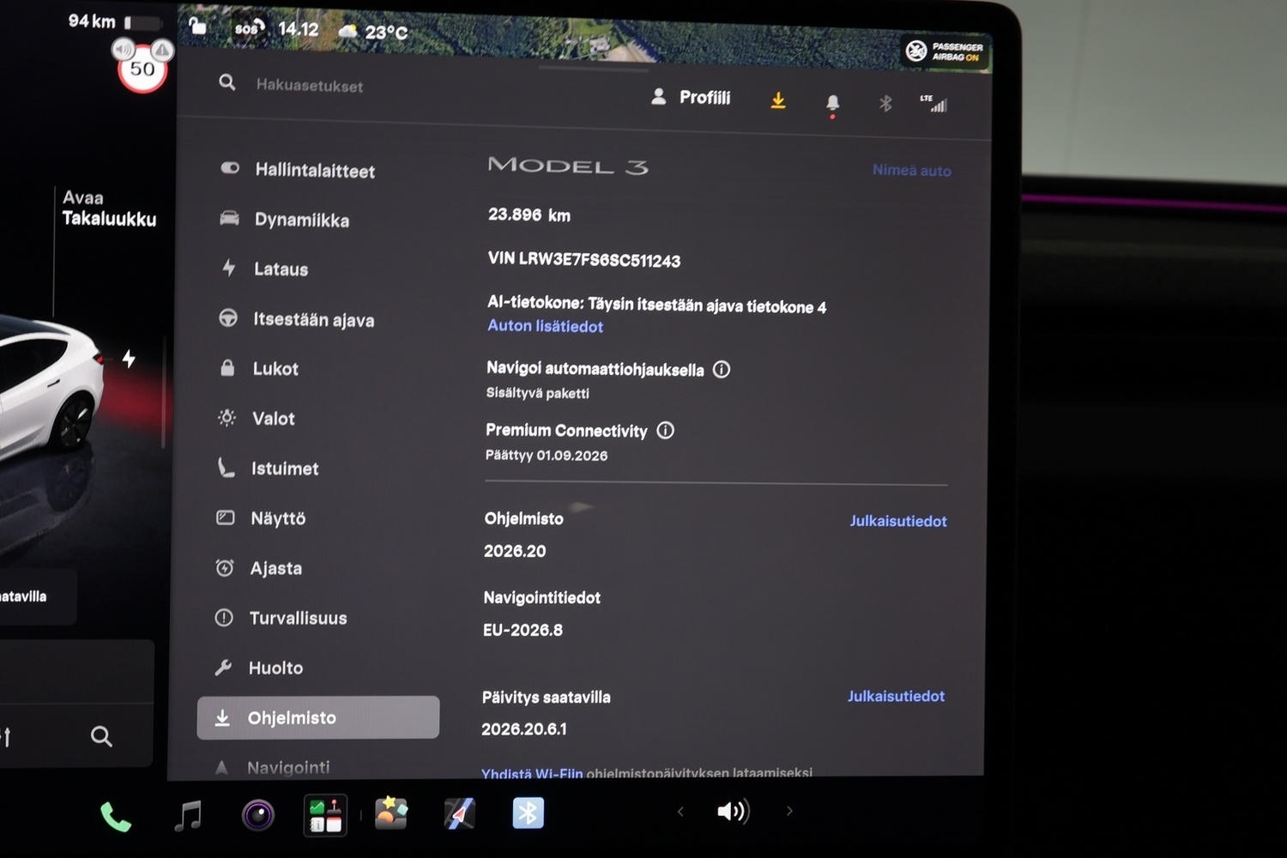Tap Päättyy 01.09.2026 text
The height and width of the screenshot is (858, 1287).
(x=546, y=455)
